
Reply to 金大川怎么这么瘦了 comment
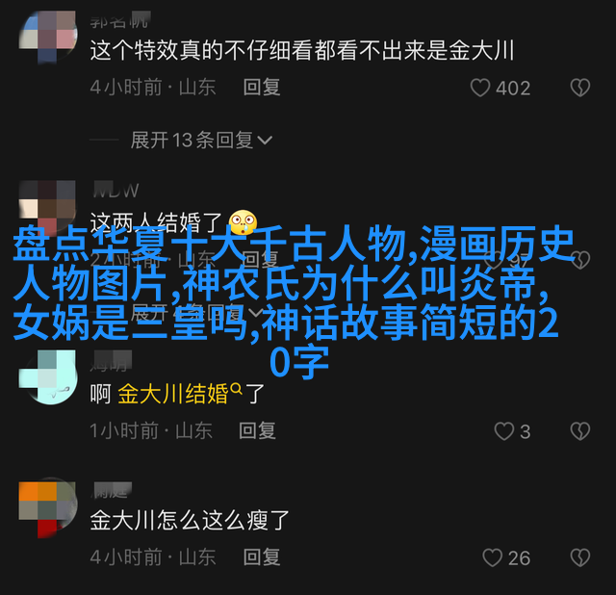click(x=262, y=556)
